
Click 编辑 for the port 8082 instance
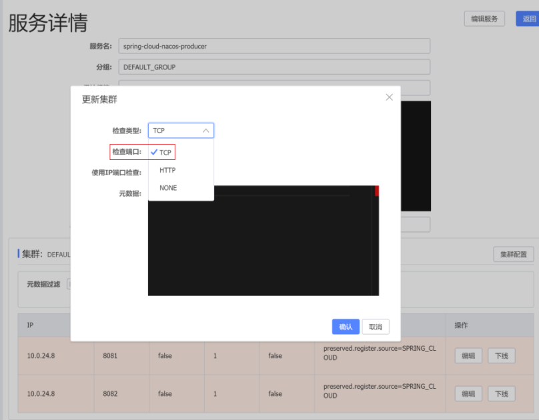click(468, 393)
